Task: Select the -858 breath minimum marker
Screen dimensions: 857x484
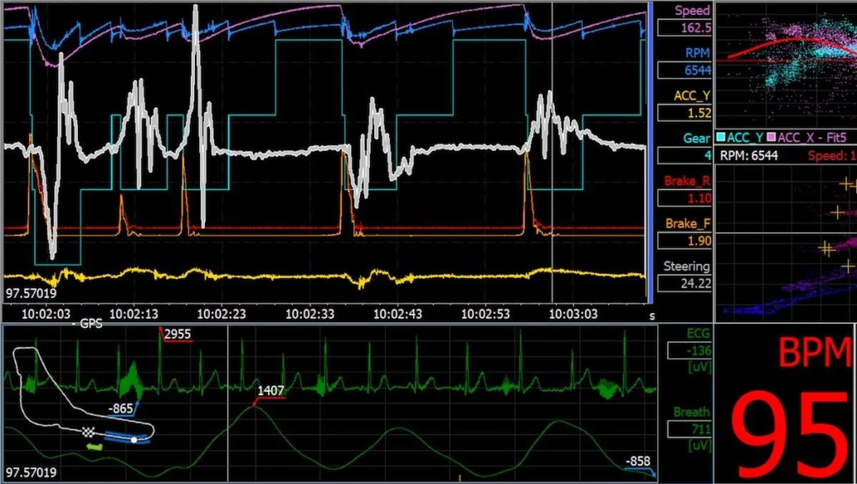Action: (x=637, y=461)
